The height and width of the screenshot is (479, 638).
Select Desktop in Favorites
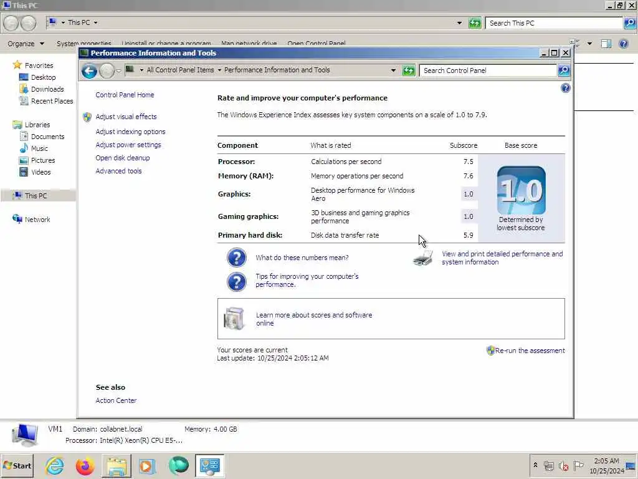(37, 77)
